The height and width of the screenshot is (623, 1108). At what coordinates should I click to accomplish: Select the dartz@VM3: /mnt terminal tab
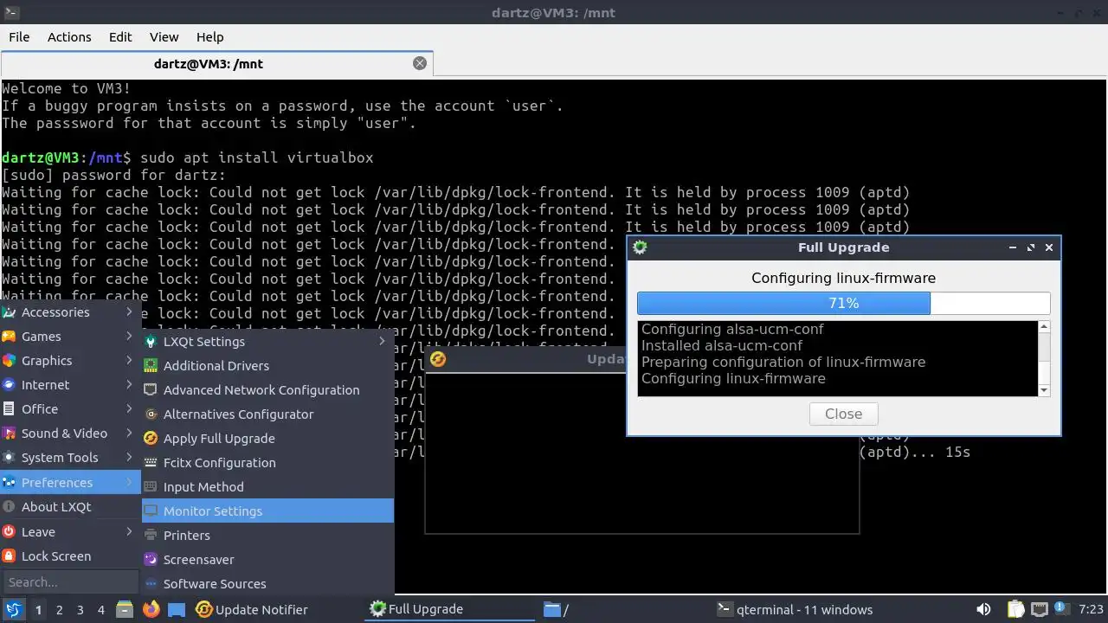click(216, 64)
